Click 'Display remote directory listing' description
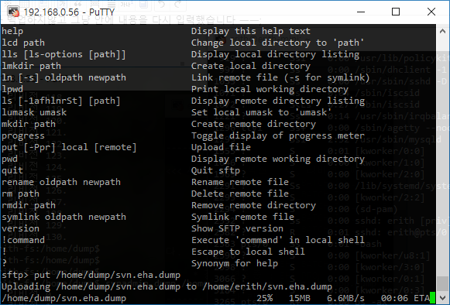The width and height of the screenshot is (450, 305). tap(278, 101)
